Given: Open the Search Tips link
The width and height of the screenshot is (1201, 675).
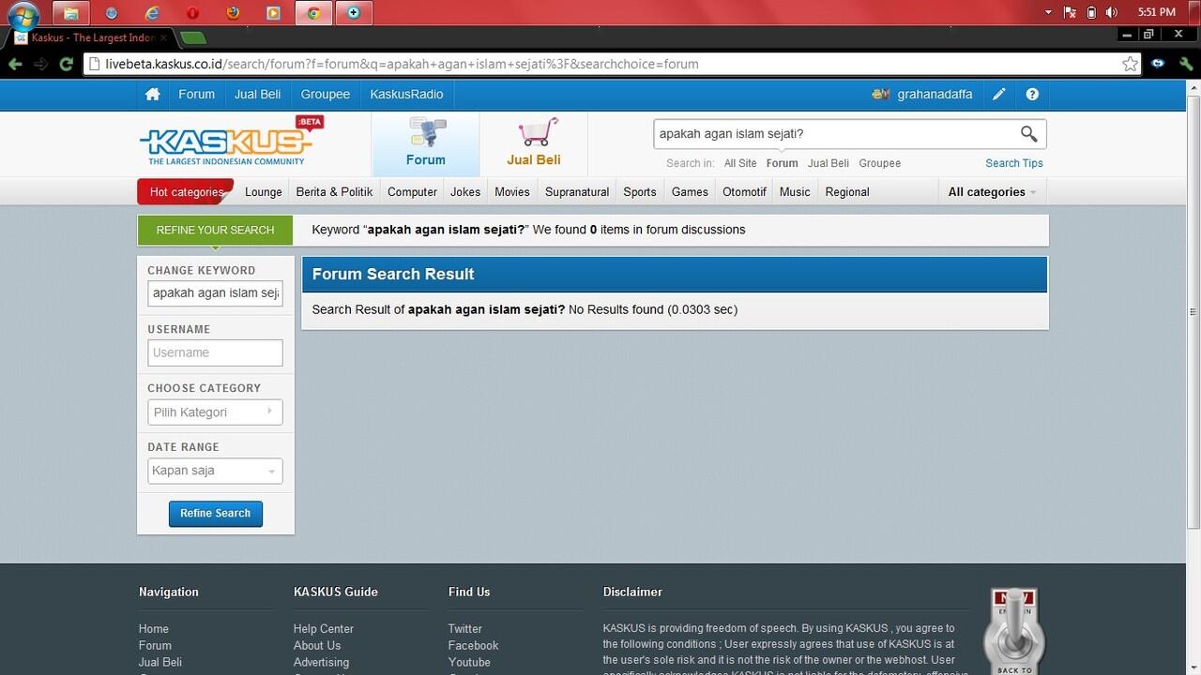Looking at the screenshot, I should [1013, 163].
